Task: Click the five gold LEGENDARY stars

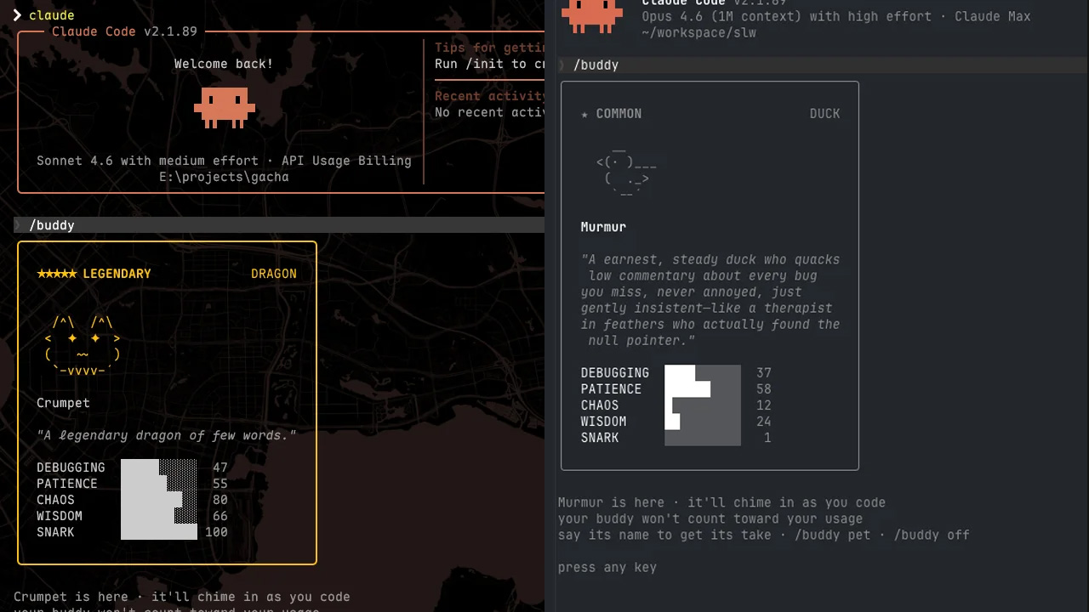Action: click(57, 274)
